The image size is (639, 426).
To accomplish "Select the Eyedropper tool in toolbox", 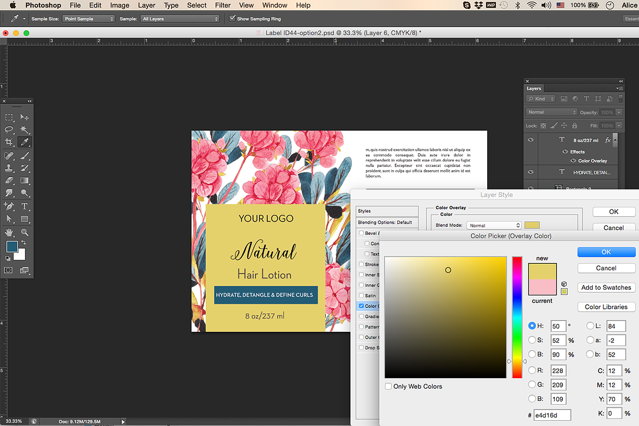I will tap(24, 142).
